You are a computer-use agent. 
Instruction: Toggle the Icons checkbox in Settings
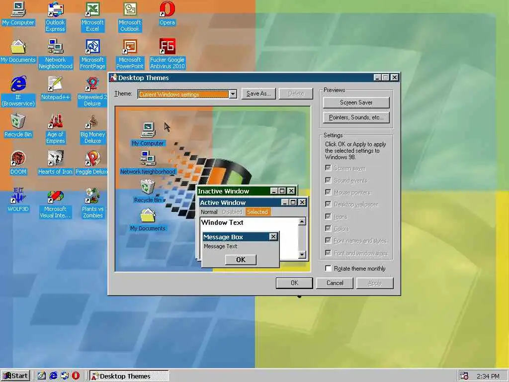click(x=328, y=216)
